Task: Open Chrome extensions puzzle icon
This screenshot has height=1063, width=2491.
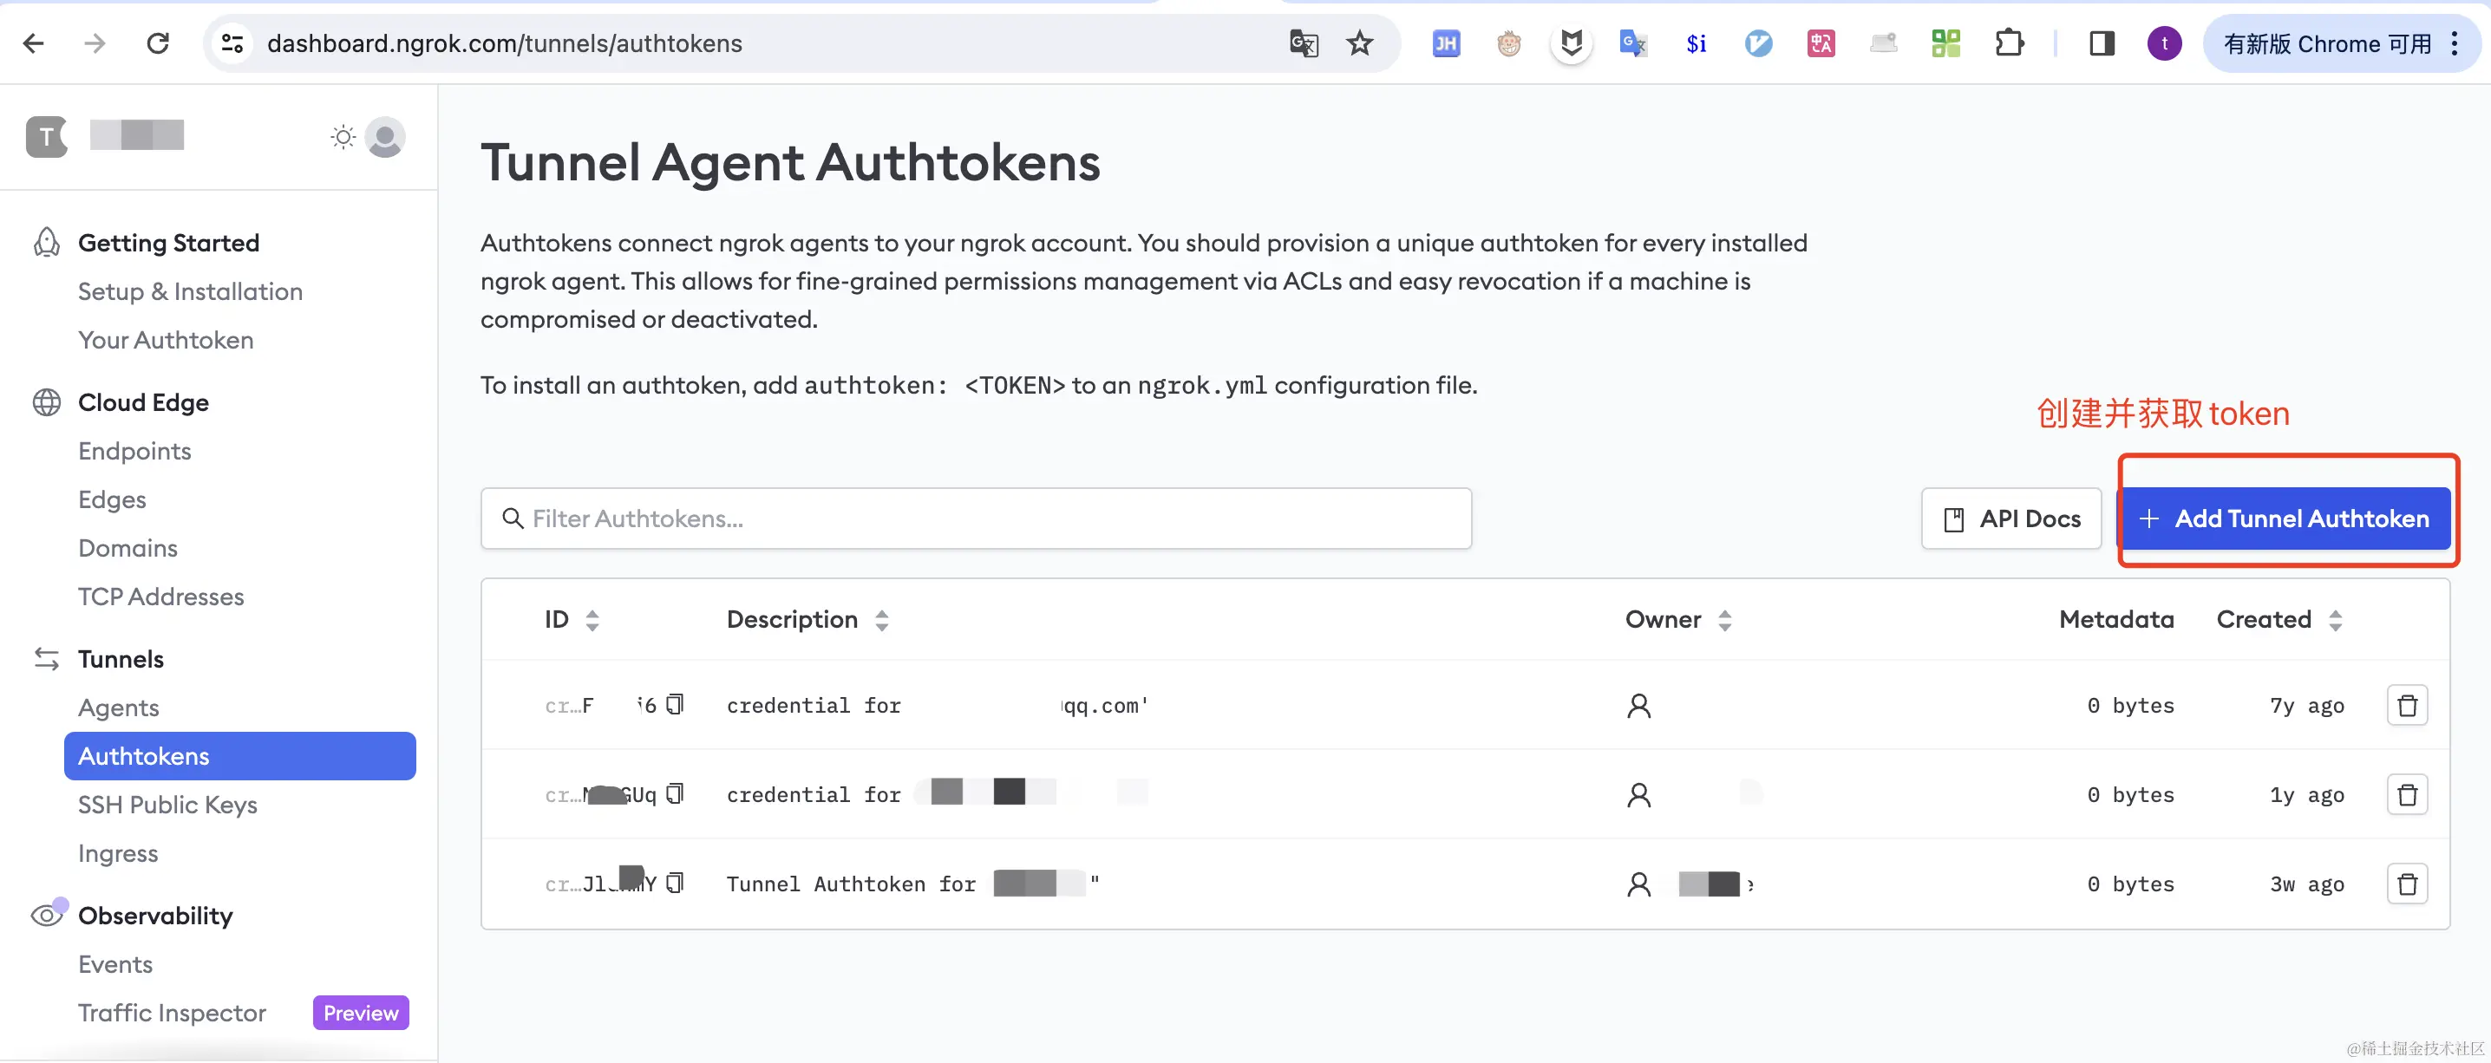Action: tap(2009, 43)
